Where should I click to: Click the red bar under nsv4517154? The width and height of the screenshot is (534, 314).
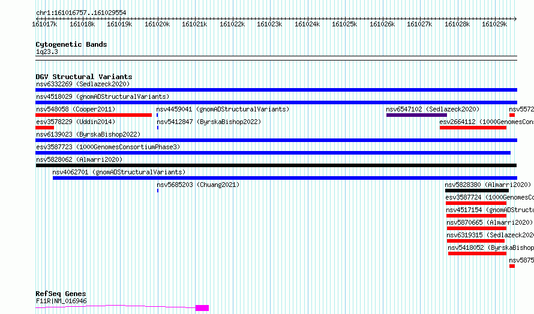tap(476, 216)
